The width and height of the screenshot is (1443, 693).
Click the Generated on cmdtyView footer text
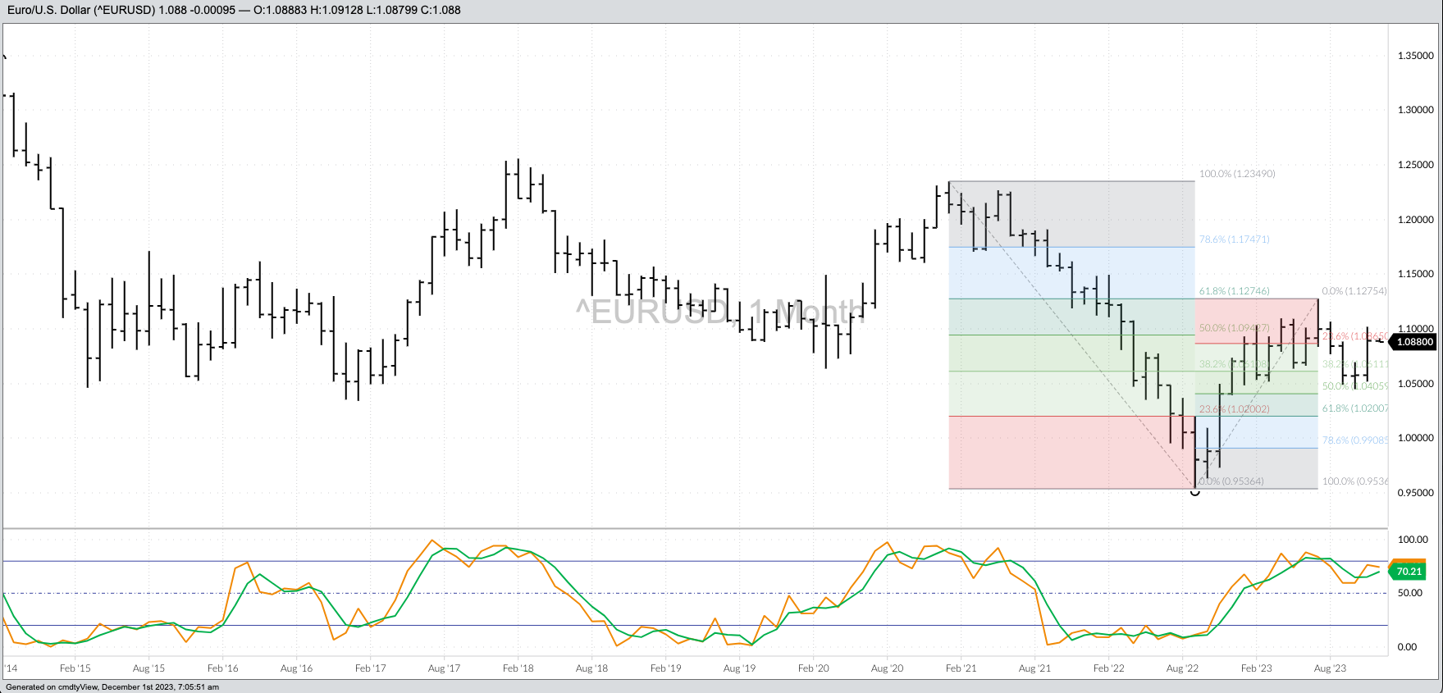pyautogui.click(x=112, y=687)
